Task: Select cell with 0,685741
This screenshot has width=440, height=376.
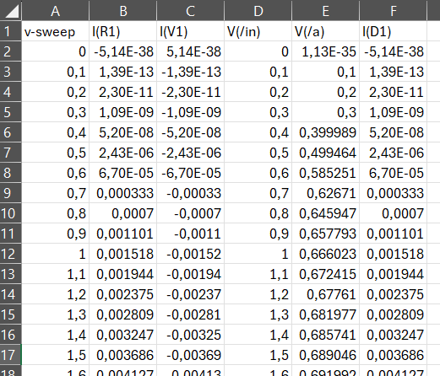Action: [x=326, y=335]
